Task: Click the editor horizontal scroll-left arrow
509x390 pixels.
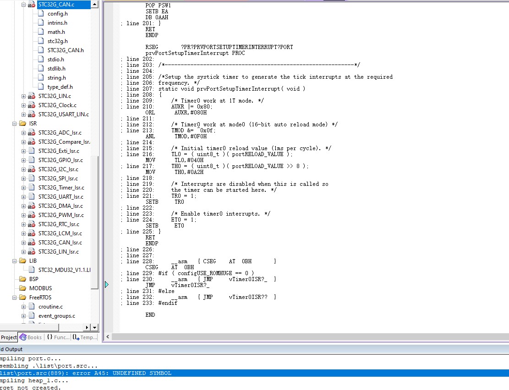Action: tap(108, 337)
